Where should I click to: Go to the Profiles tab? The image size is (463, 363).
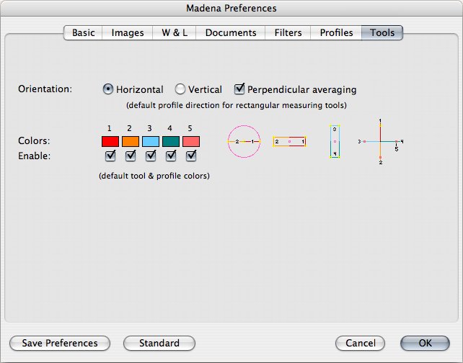pos(336,33)
